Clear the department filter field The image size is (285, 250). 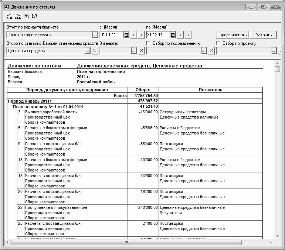pyautogui.click(x=211, y=51)
